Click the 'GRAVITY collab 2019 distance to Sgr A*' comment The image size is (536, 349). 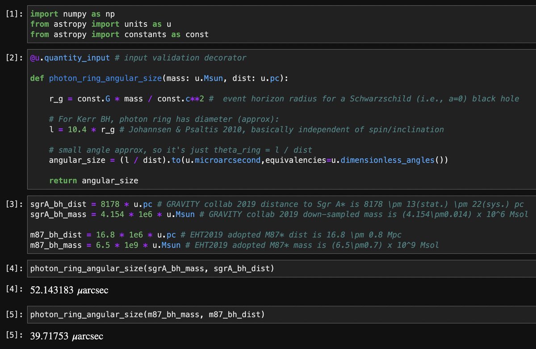coord(340,204)
